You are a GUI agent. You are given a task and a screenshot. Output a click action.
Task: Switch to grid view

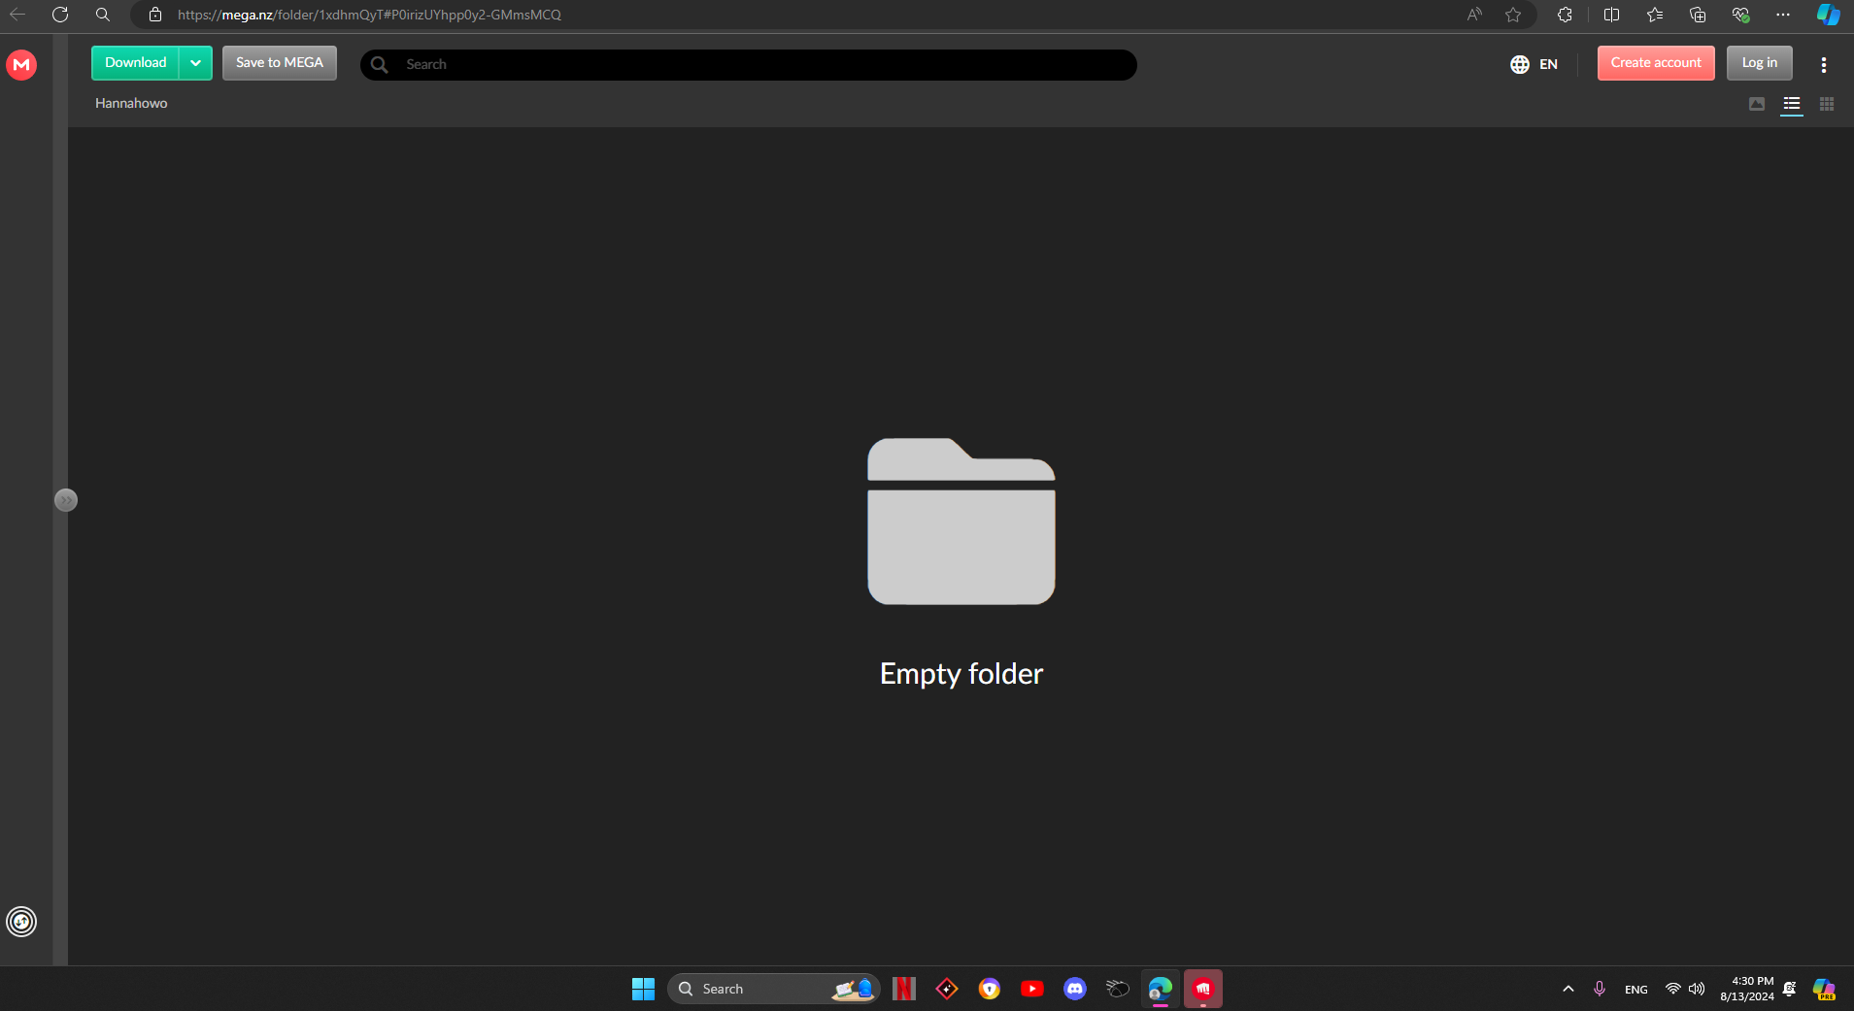tap(1826, 104)
